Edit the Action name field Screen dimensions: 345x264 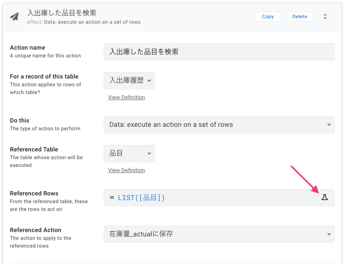(219, 52)
